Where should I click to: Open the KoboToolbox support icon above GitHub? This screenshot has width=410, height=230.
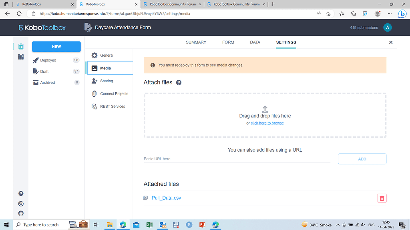tap(20, 203)
